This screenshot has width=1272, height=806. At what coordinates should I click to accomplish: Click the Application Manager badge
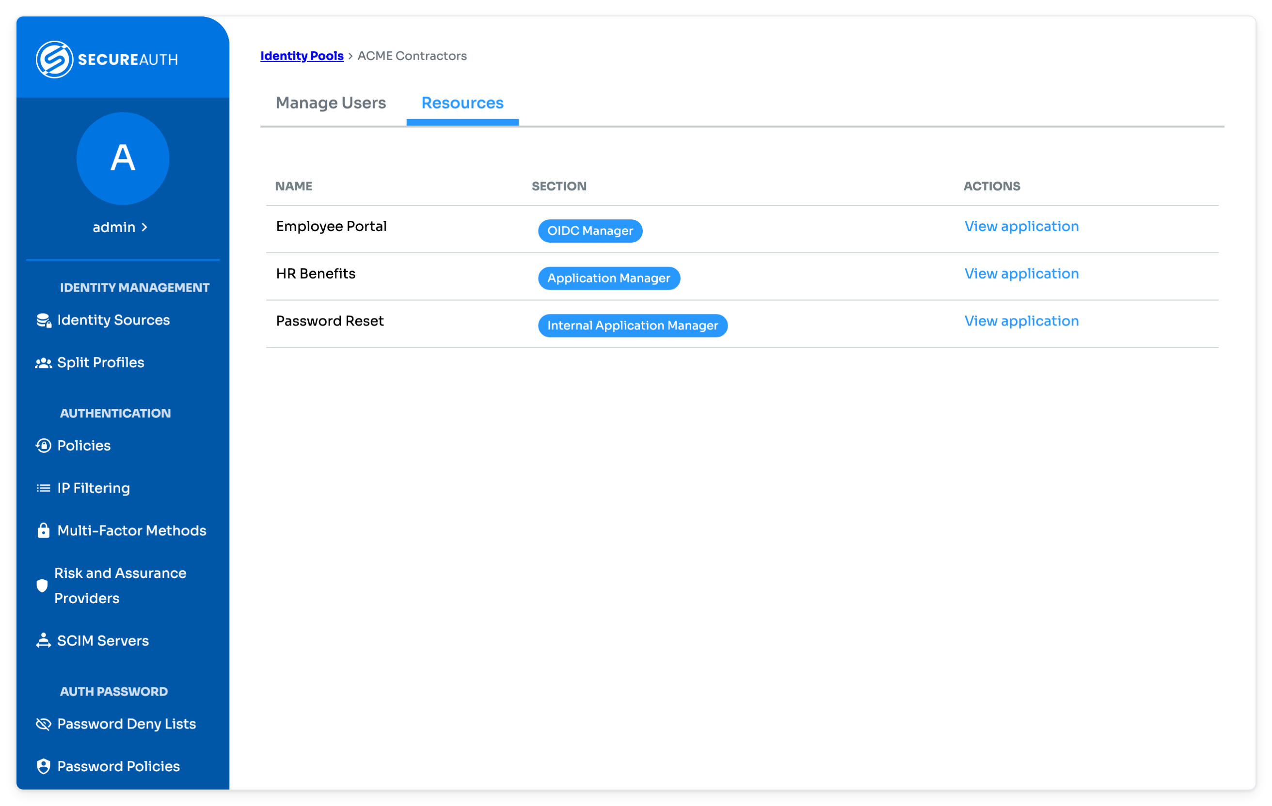tap(608, 278)
